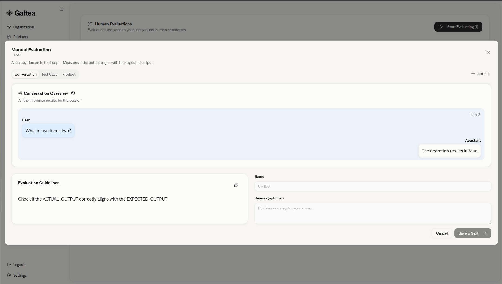Select the Products cube icon

[9, 36]
